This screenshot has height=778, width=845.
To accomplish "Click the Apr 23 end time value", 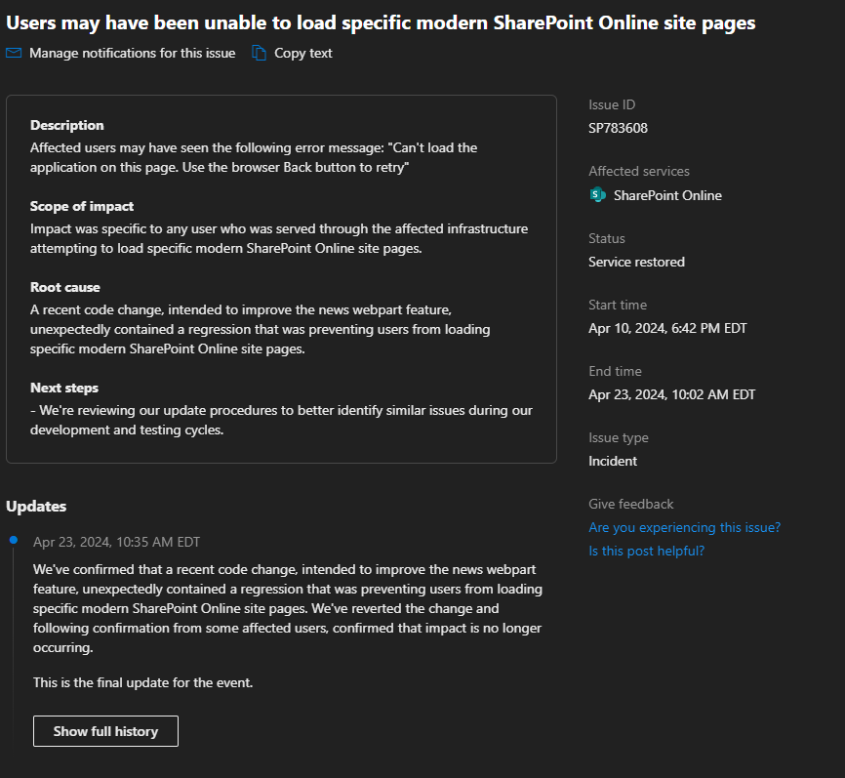I will pyautogui.click(x=671, y=394).
